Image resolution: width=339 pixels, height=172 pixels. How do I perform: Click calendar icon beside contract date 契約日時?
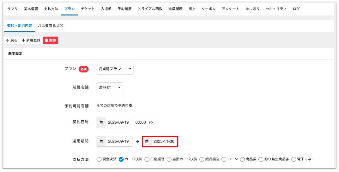pyautogui.click(x=101, y=123)
